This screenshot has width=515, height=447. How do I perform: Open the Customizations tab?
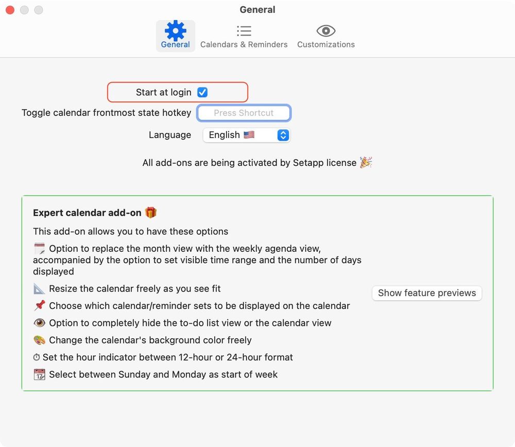point(325,36)
